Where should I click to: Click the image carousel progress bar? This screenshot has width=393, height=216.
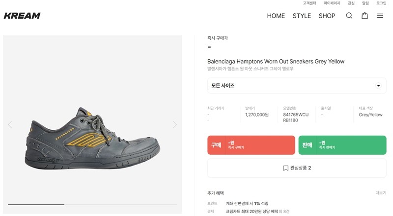pos(92,205)
